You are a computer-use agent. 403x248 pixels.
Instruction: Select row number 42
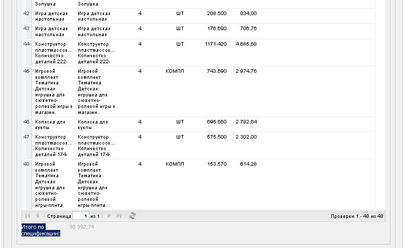(26, 14)
